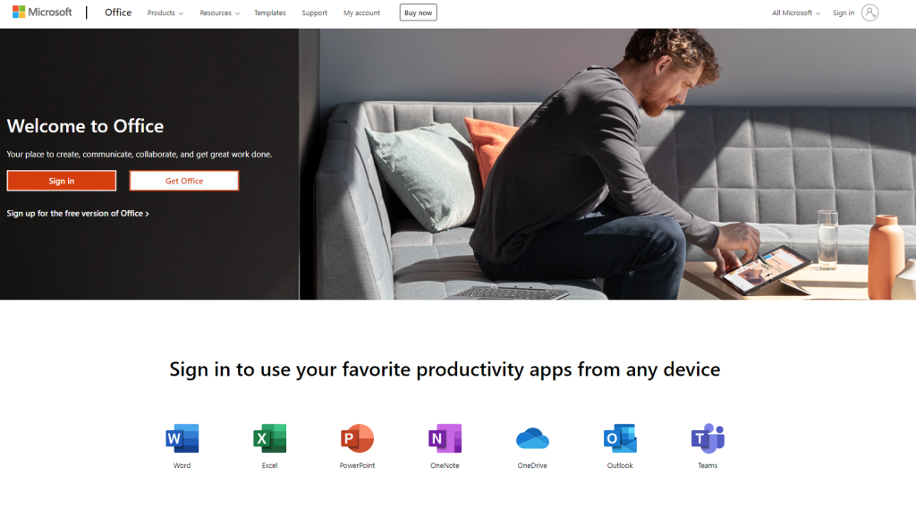Click the Buy now button

(x=419, y=13)
